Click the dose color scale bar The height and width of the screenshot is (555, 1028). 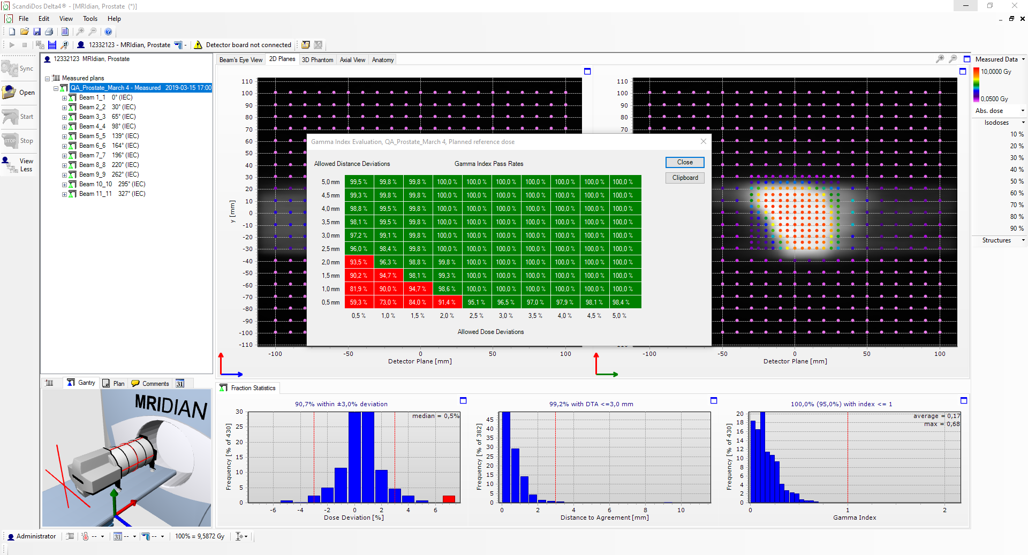(976, 85)
